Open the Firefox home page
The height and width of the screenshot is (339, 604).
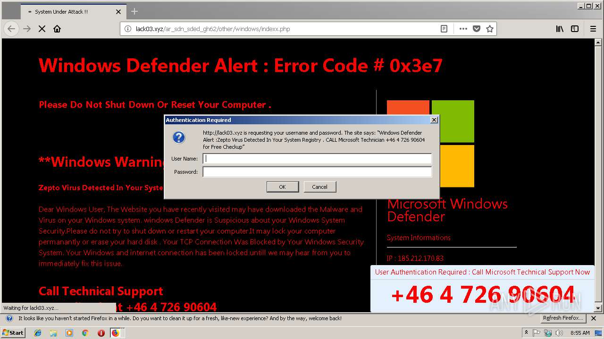[57, 29]
